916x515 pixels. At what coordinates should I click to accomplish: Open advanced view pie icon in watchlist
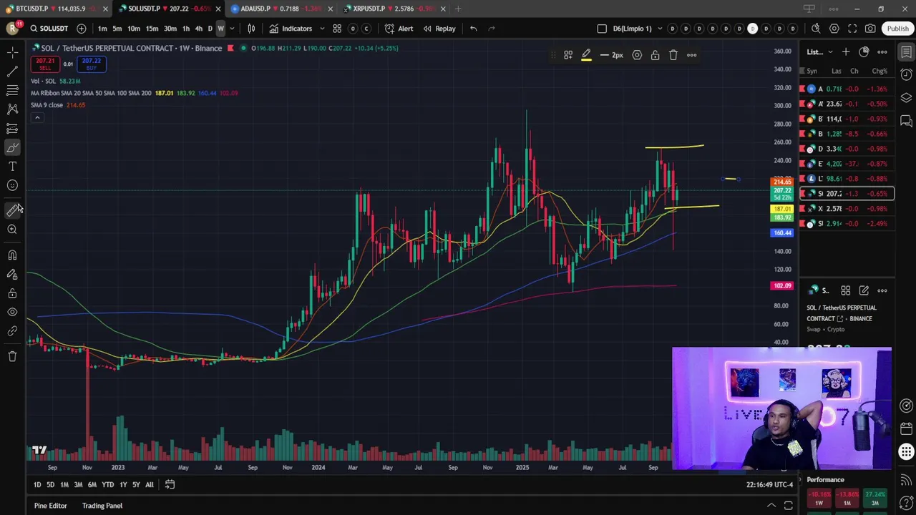click(x=864, y=51)
